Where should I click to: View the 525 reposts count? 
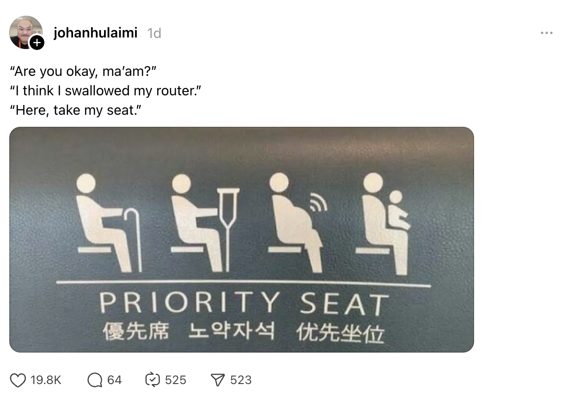point(176,380)
